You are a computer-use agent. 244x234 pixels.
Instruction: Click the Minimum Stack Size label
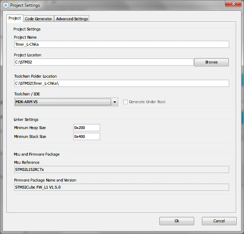[30, 136]
